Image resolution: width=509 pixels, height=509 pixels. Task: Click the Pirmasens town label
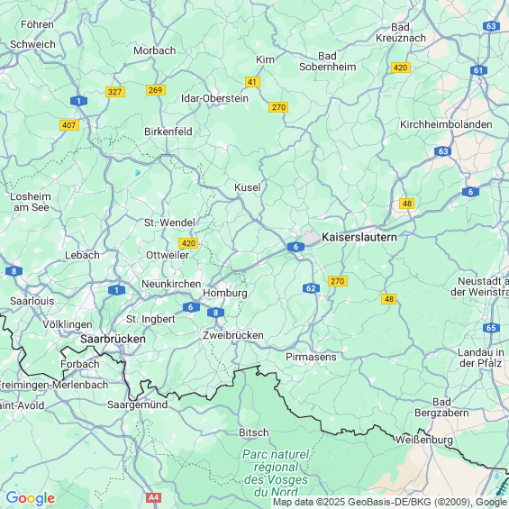pyautogui.click(x=311, y=357)
